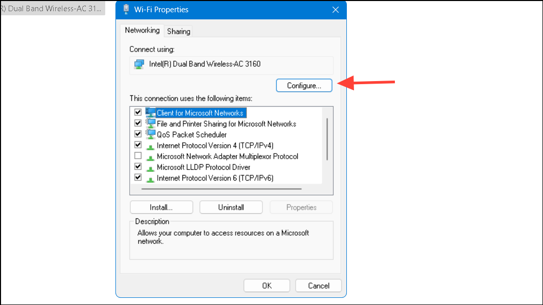
Task: Click the items list horizontal scrollbar
Action: 221,189
